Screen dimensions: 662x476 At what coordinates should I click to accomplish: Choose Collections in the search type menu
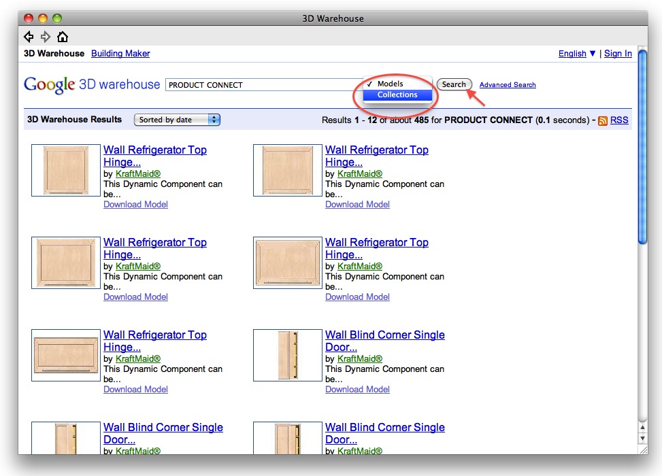[x=397, y=95]
